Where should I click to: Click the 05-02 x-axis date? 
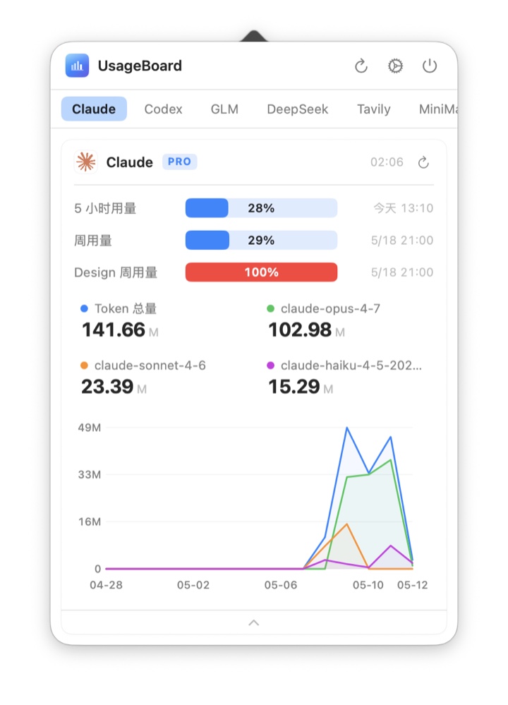[x=193, y=585]
